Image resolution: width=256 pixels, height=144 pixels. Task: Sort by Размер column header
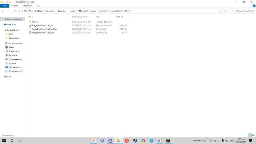coord(119,17)
